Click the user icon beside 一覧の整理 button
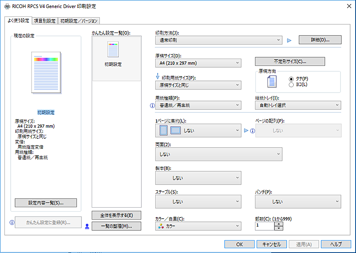This screenshot has height=253, width=356. pos(87,226)
